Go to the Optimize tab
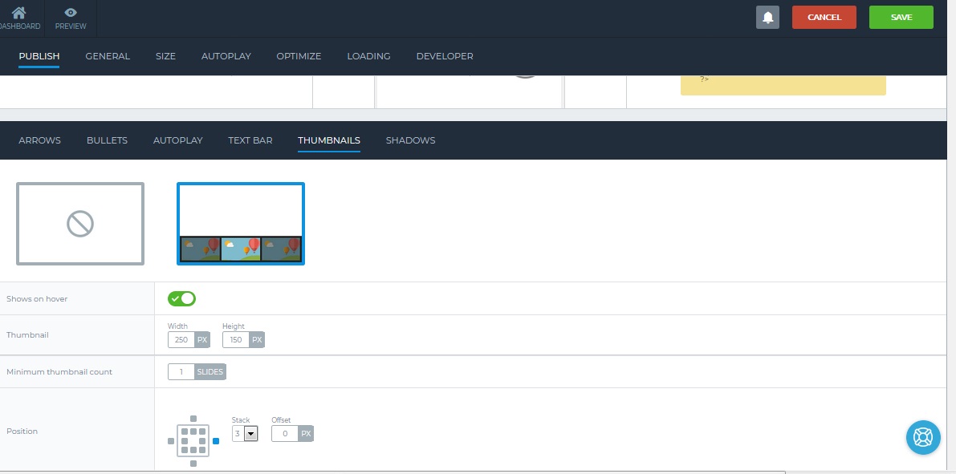 pos(299,56)
